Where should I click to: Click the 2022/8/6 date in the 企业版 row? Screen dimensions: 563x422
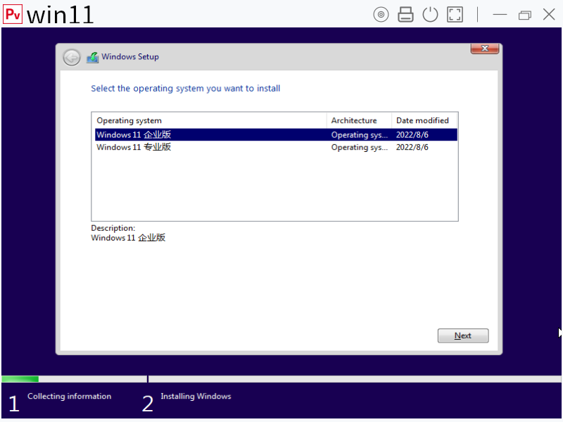[412, 135]
